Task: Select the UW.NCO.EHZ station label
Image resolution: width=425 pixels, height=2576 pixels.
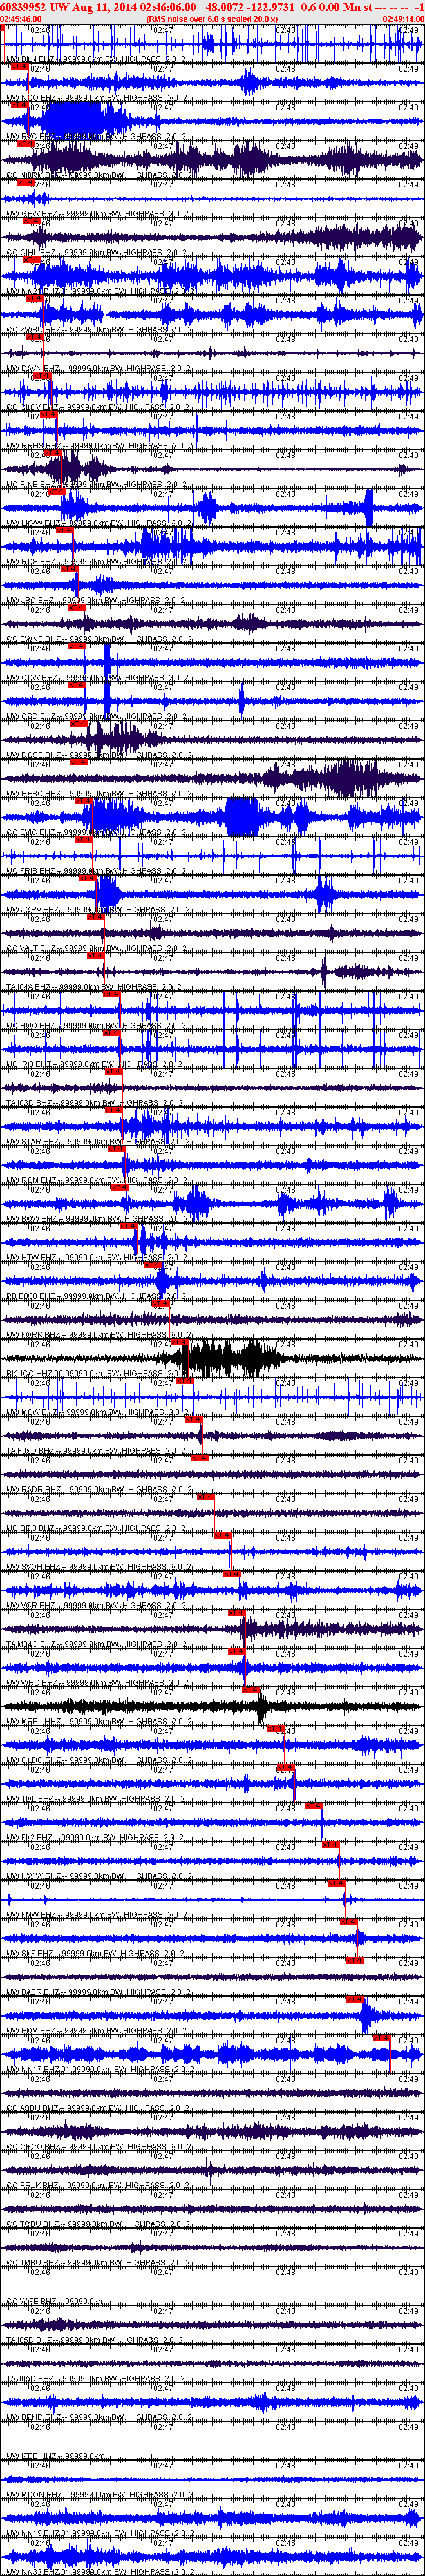Action: [98, 99]
